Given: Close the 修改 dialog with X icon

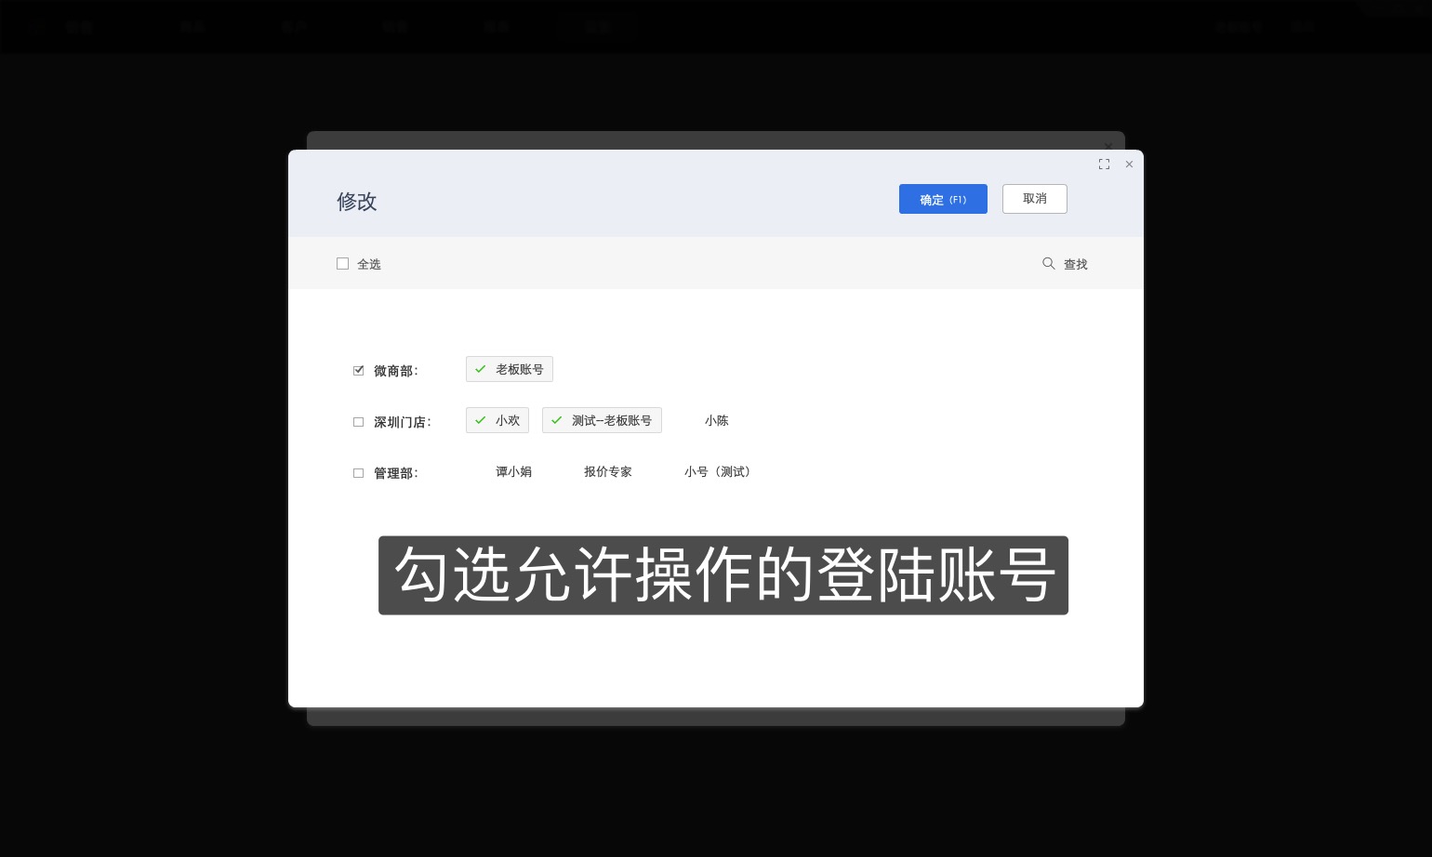Looking at the screenshot, I should coord(1129,165).
